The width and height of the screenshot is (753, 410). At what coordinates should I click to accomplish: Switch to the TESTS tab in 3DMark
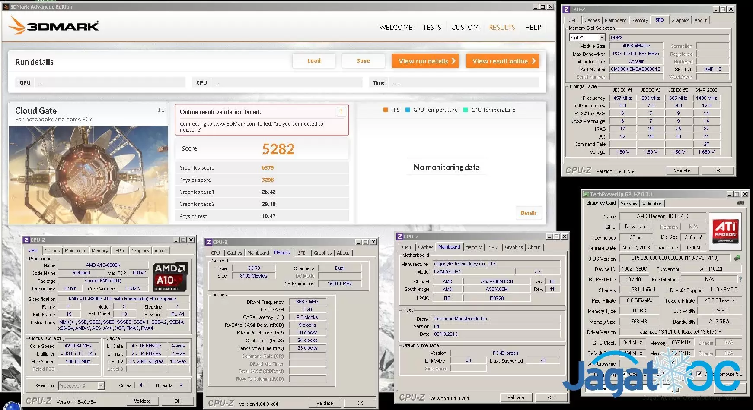(x=432, y=28)
